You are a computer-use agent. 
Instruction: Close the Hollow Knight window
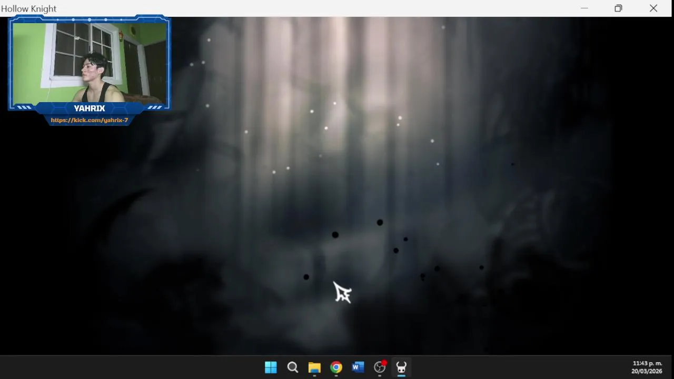[653, 8]
